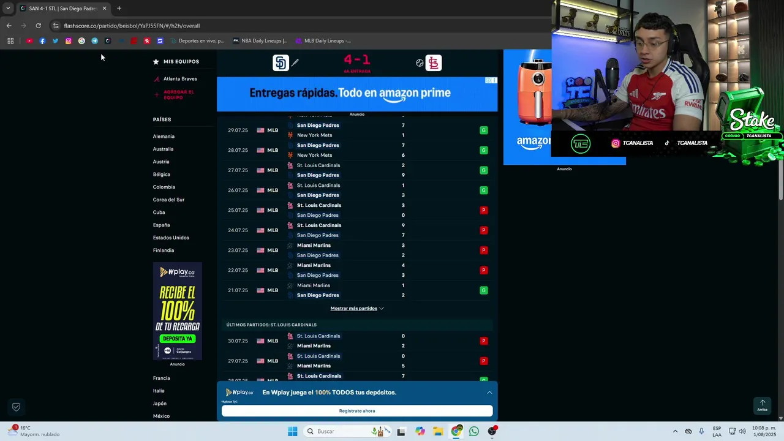Click the P result badge for 30.07.25 Cardinals game
784x441 pixels.
[x=483, y=341]
